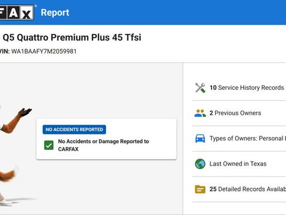
Task: Click the blue car owner type icon
Action: pos(200,139)
